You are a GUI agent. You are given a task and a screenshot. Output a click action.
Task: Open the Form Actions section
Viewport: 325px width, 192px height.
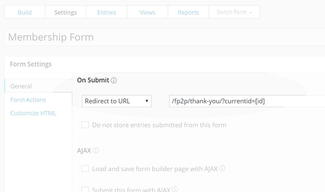(x=28, y=100)
